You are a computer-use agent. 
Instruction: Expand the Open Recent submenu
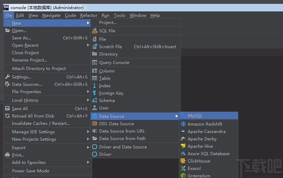click(25, 45)
